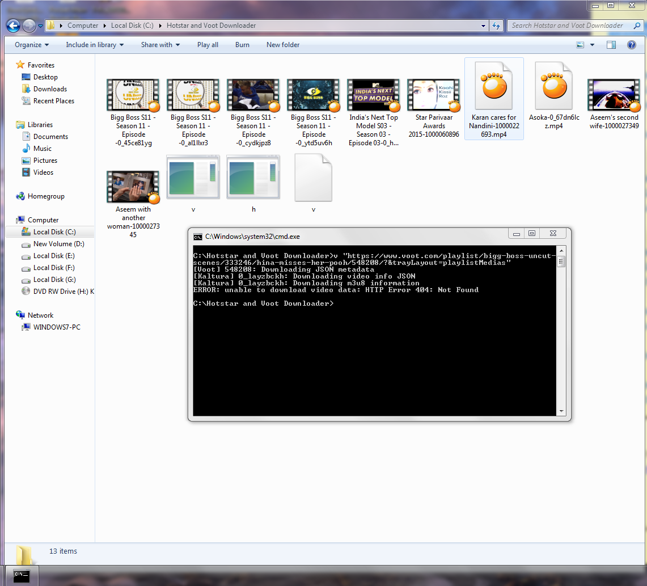
Task: Open the Share with menu
Action: coord(160,45)
